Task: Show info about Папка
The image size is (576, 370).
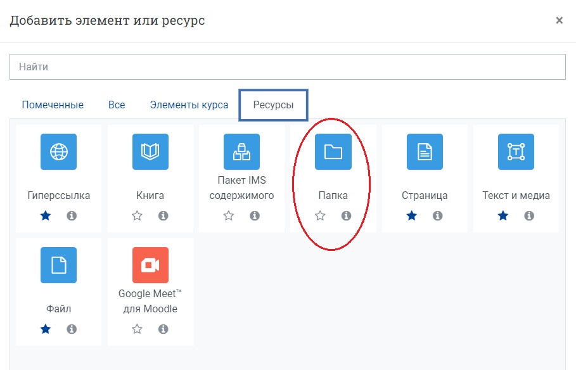Action: (346, 215)
